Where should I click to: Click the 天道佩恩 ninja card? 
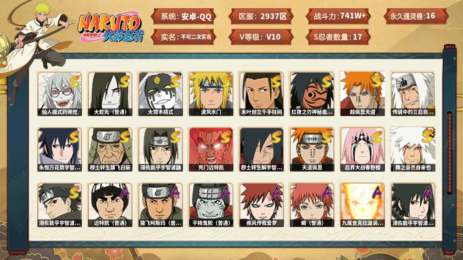(x=312, y=149)
